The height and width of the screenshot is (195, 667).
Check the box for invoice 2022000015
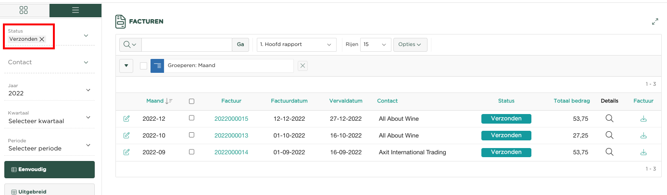(191, 118)
